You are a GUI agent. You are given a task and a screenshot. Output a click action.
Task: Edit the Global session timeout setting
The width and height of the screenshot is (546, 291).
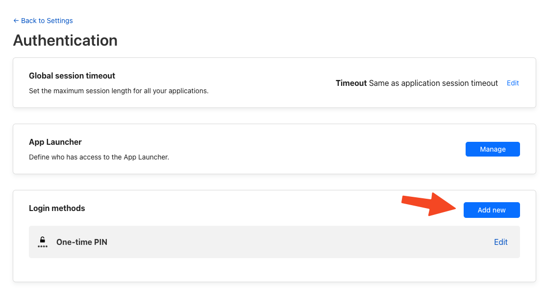pos(513,83)
